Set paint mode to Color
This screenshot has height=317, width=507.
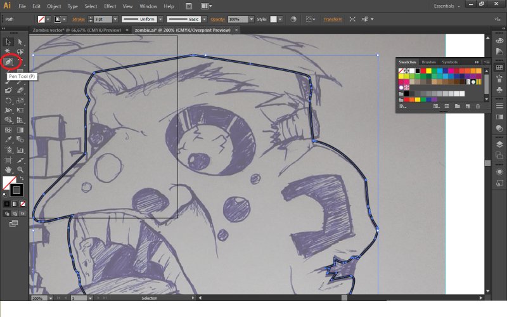point(7,204)
